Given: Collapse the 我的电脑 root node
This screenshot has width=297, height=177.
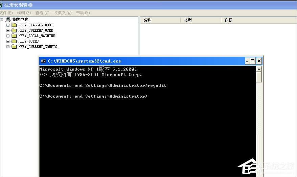Looking at the screenshot, I should (x=2, y=20).
